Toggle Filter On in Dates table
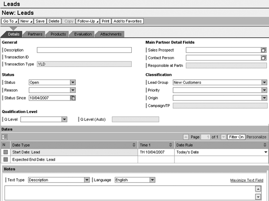269x201 pixels. coord(236,136)
